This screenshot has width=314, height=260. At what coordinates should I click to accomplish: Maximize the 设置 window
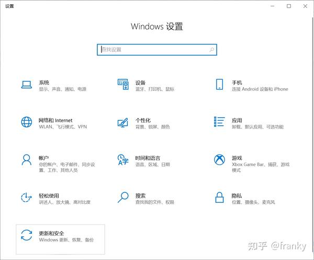click(x=289, y=6)
